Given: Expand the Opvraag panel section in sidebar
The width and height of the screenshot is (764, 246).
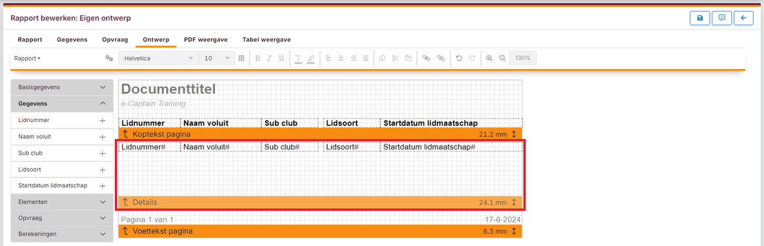Looking at the screenshot, I should (62, 218).
